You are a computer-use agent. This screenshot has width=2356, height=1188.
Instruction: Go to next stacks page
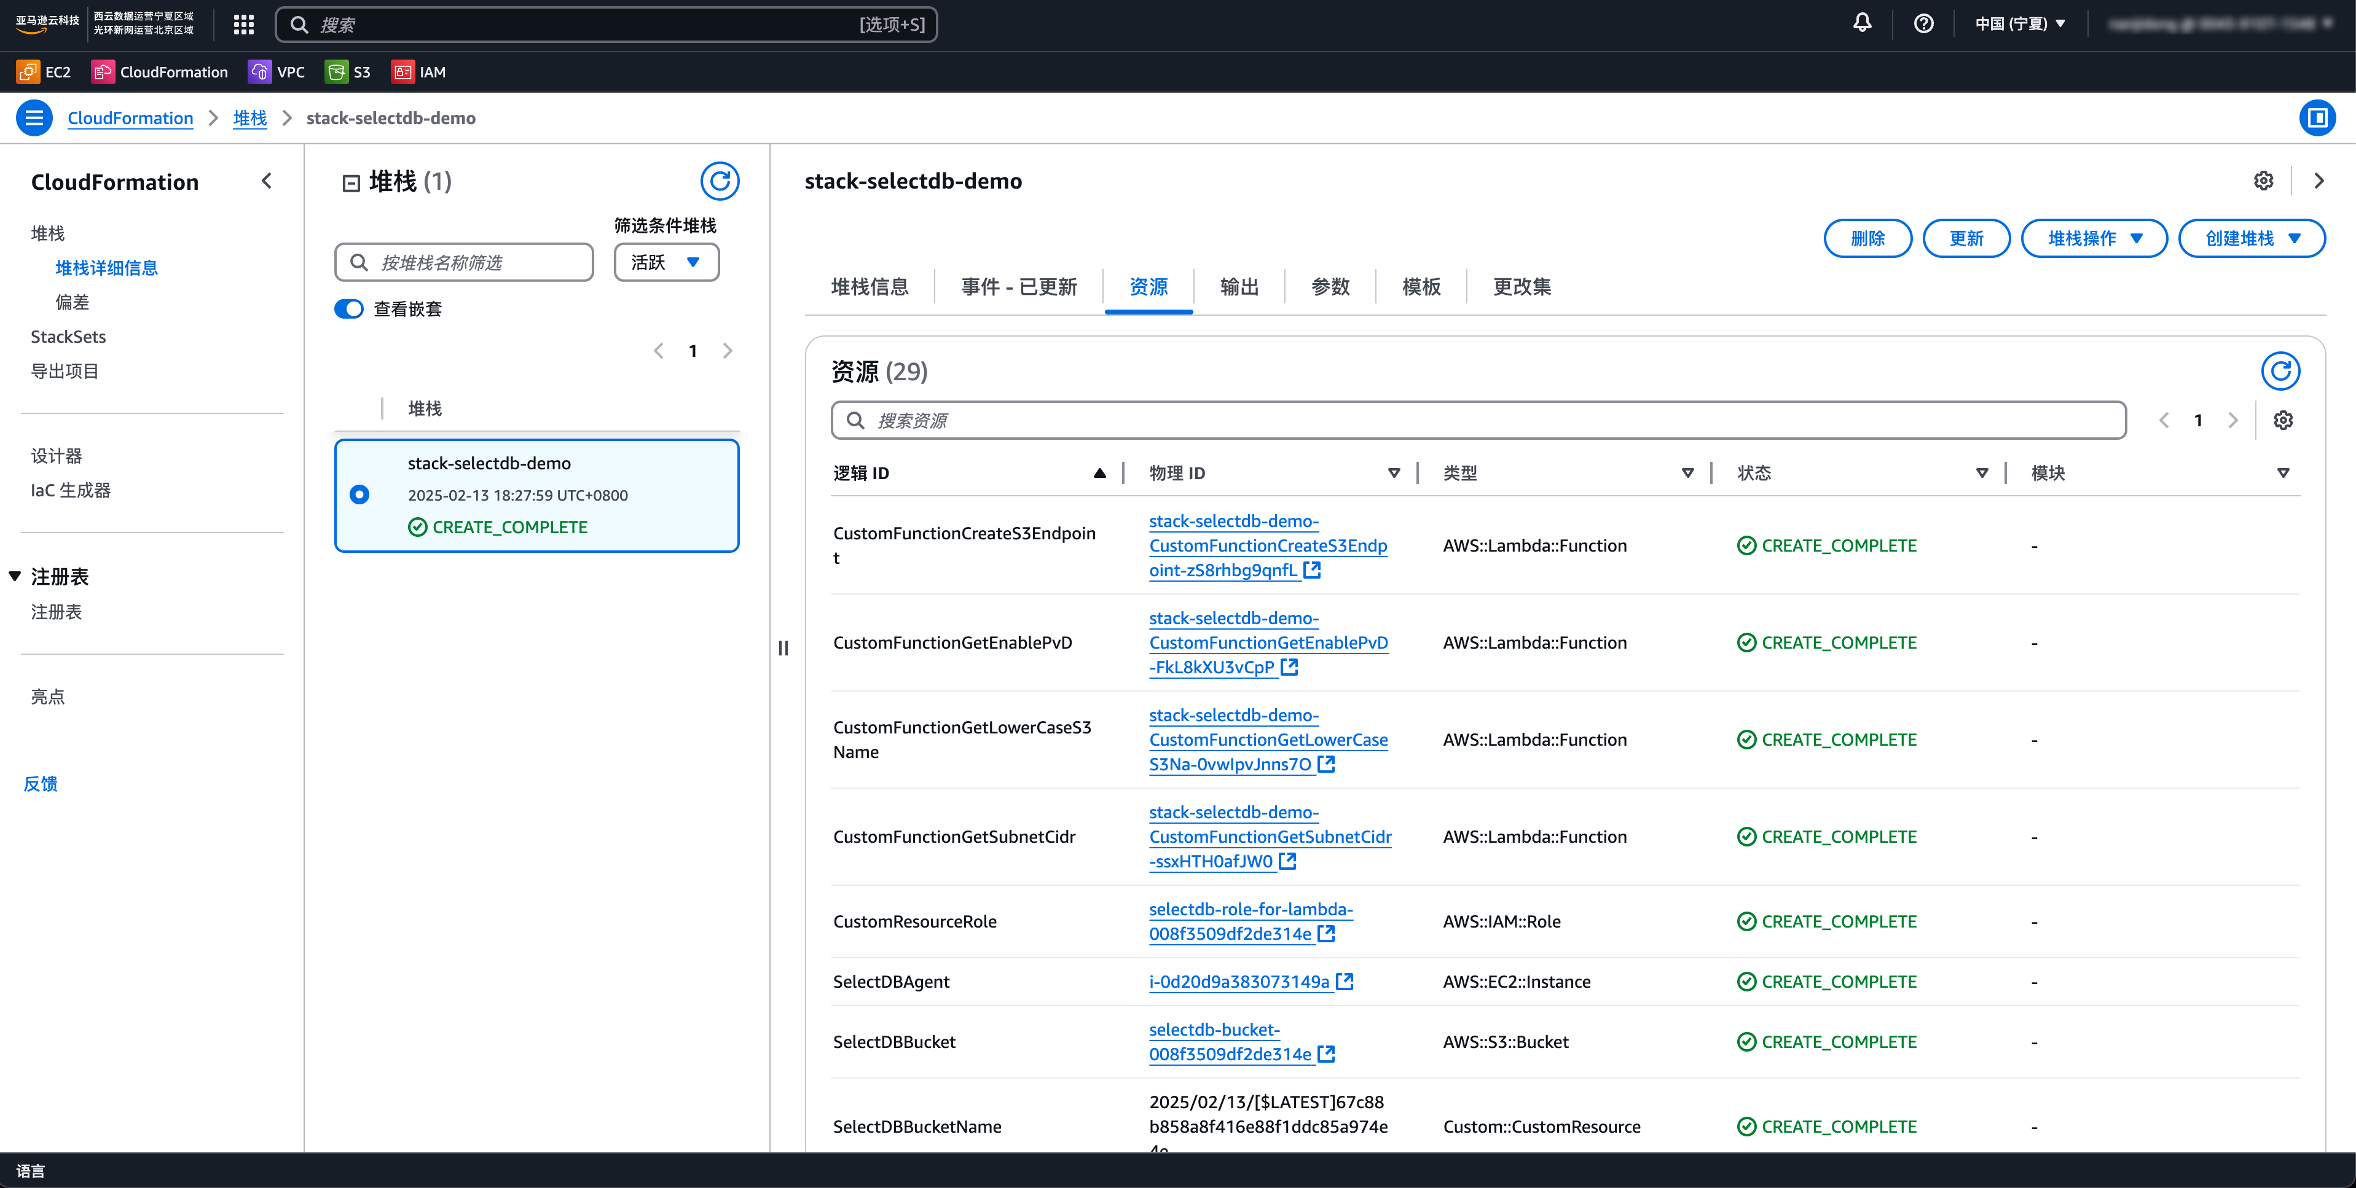coord(727,351)
